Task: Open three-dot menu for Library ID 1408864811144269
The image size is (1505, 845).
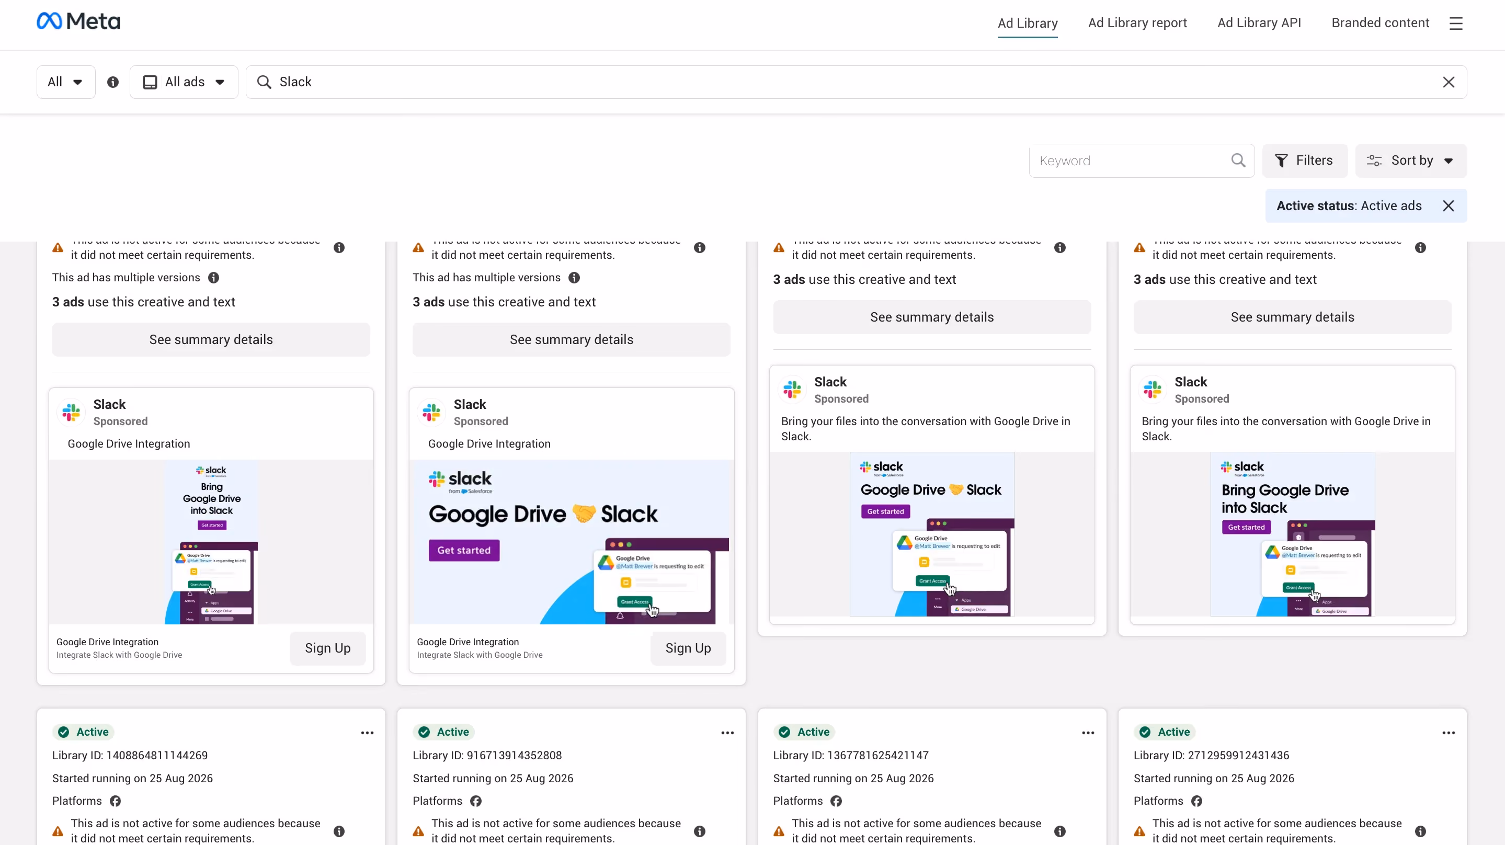Action: pyautogui.click(x=367, y=733)
